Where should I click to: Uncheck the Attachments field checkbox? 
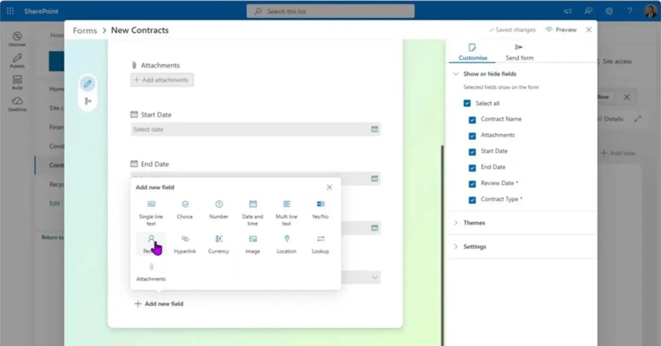(x=472, y=135)
